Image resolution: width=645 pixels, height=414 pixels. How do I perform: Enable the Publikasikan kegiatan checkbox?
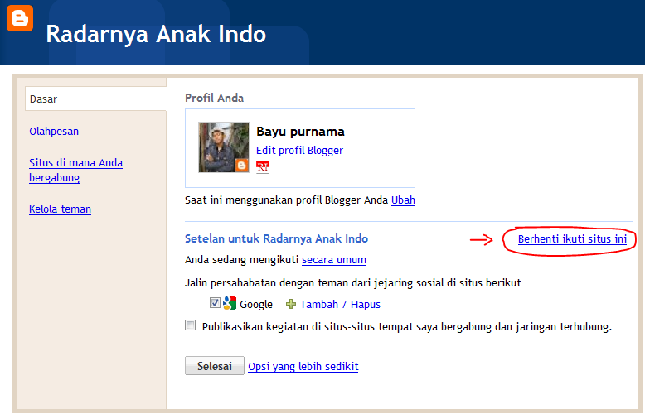pos(190,325)
